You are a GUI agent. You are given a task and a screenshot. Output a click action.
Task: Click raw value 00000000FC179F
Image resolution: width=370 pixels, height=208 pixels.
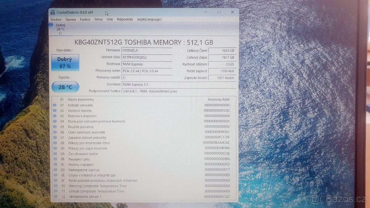click(217, 137)
